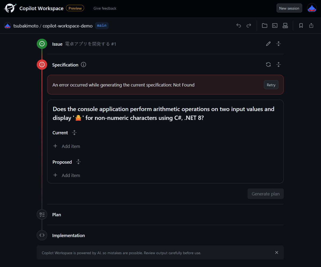This screenshot has height=267, width=321.
Task: Open the file explorer folder icon
Action: click(264, 25)
